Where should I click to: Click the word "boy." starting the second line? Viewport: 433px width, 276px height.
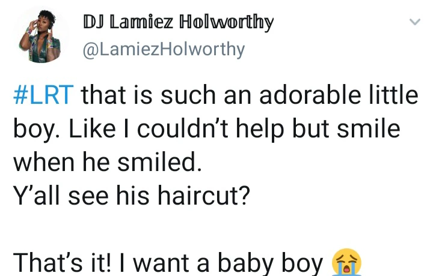pyautogui.click(x=36, y=130)
